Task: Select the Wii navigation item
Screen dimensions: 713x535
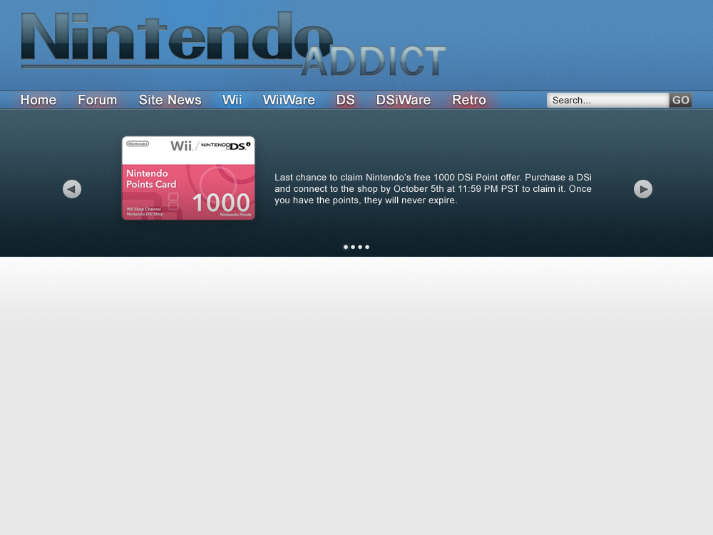Action: pos(232,100)
